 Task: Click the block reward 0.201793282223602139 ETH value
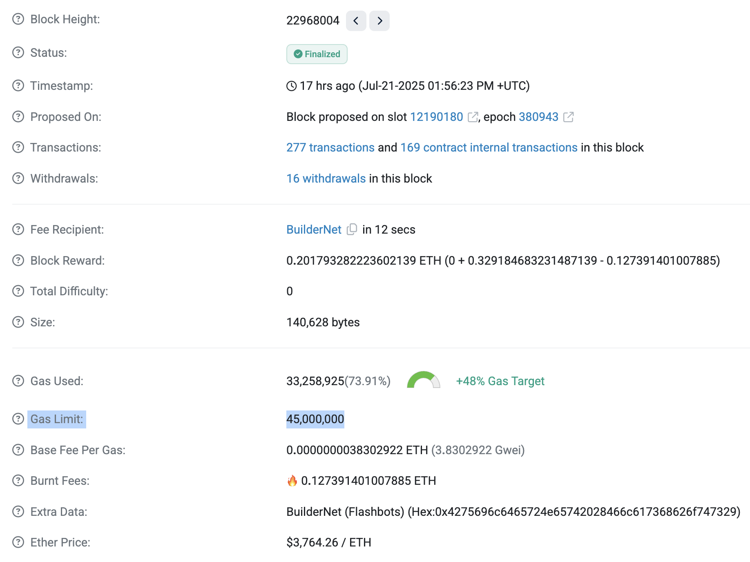pyautogui.click(x=364, y=261)
